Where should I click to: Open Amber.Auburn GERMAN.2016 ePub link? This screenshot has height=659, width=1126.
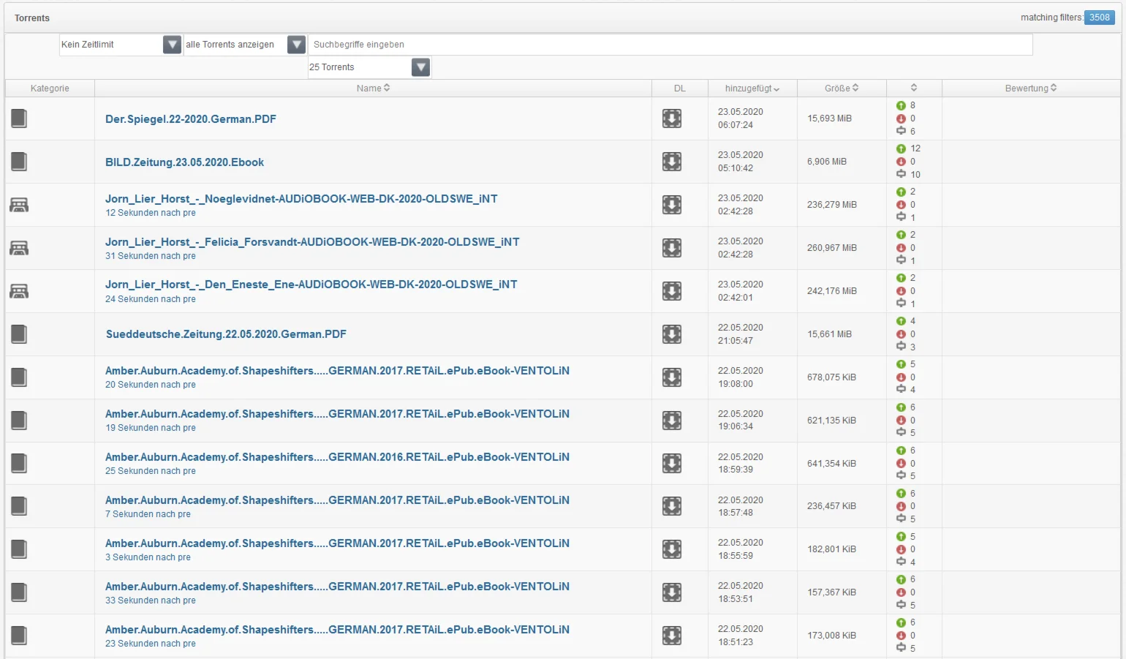tap(337, 457)
